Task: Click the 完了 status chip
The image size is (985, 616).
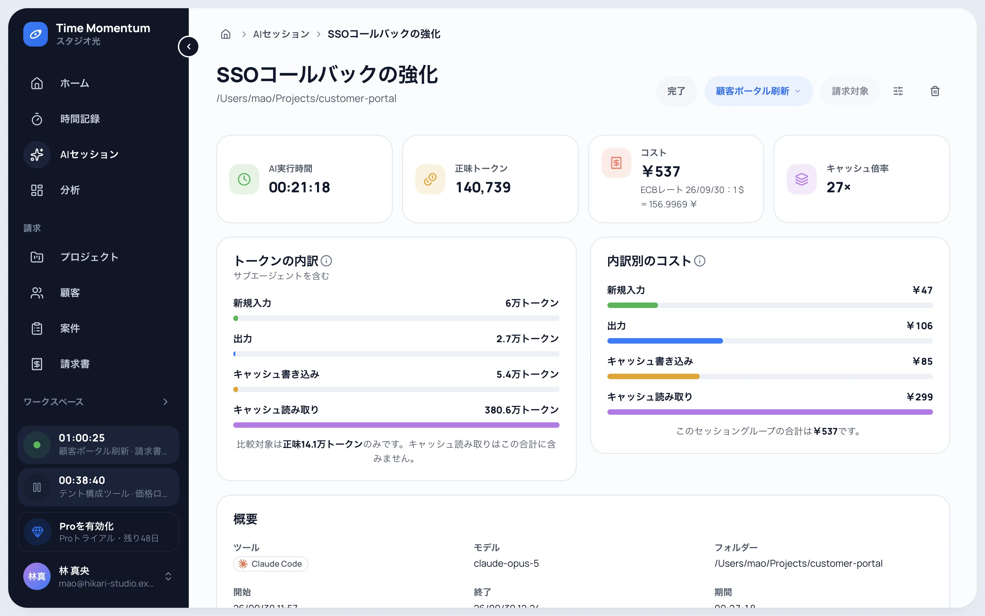Action: click(x=676, y=91)
